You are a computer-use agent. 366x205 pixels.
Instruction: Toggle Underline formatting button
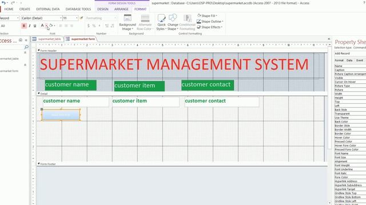[35, 26]
